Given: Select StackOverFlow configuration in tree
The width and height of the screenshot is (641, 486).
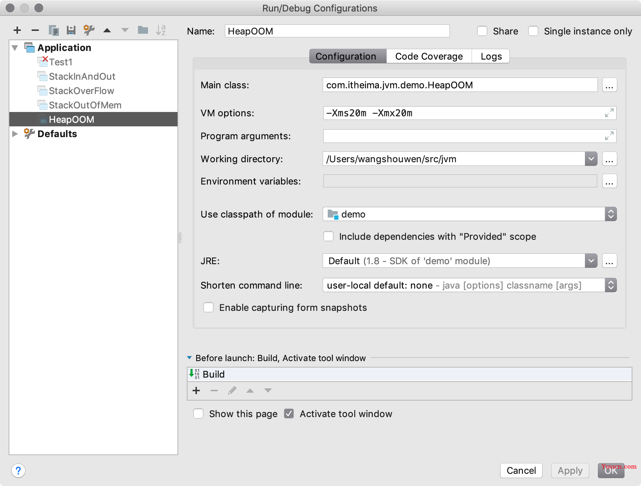Looking at the screenshot, I should pyautogui.click(x=81, y=91).
